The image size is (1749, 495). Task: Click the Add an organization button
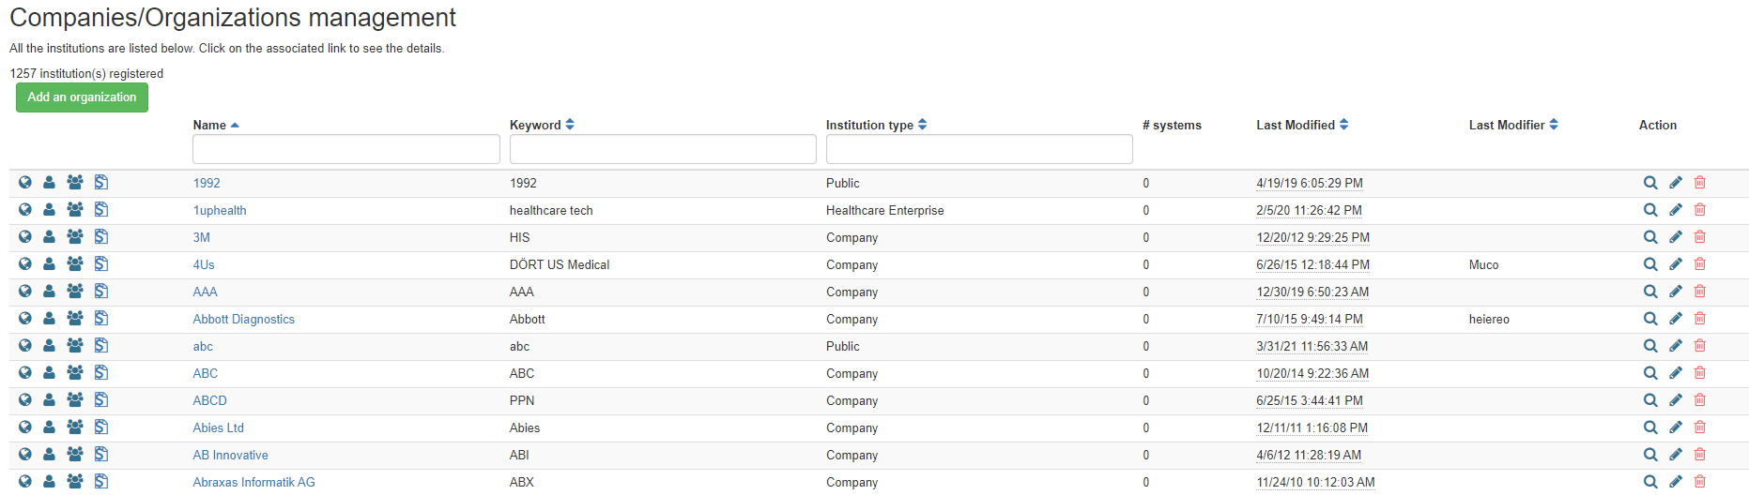tap(82, 97)
